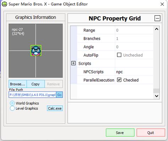The width and height of the screenshot is (168, 141).
Task: Click the NPCScripts property label
Action: (94, 72)
